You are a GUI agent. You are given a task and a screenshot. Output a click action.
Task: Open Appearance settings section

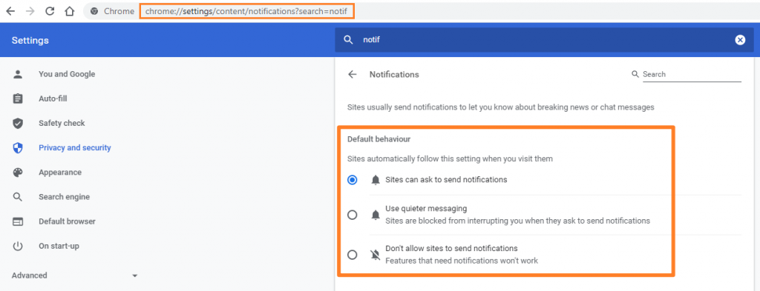(x=60, y=172)
